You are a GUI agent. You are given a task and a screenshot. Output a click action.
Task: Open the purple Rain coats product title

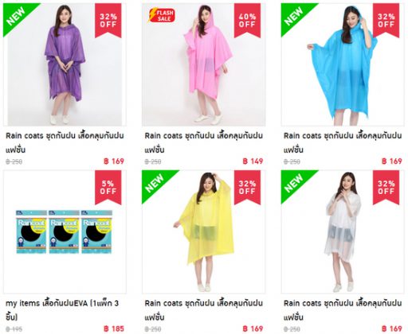tap(65, 142)
